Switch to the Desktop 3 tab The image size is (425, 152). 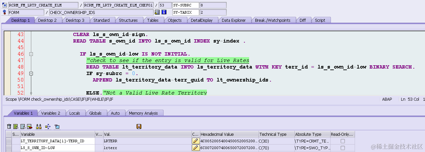75,20
